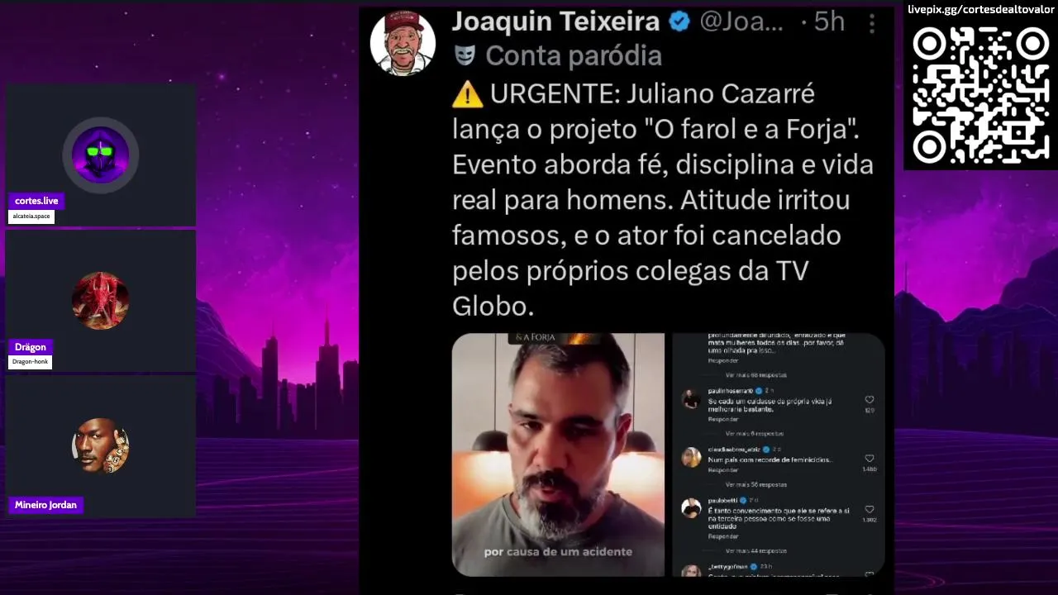Like claudiaabreu_atriz's comment with the heart
Viewport: 1058px width, 595px height.
click(869, 459)
